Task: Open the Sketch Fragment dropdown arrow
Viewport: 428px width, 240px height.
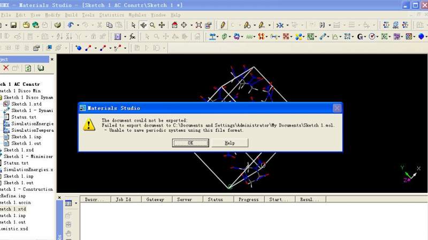Action: [x=269, y=25]
